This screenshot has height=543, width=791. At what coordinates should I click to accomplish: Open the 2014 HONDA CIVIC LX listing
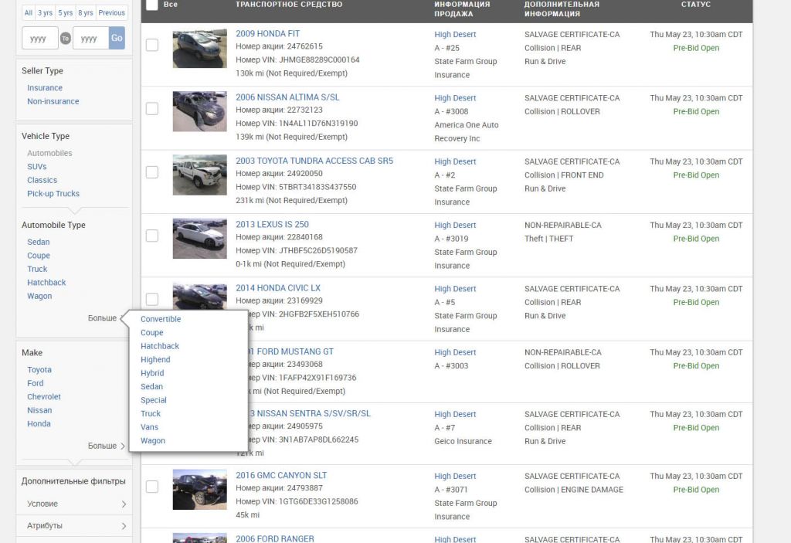pos(278,288)
